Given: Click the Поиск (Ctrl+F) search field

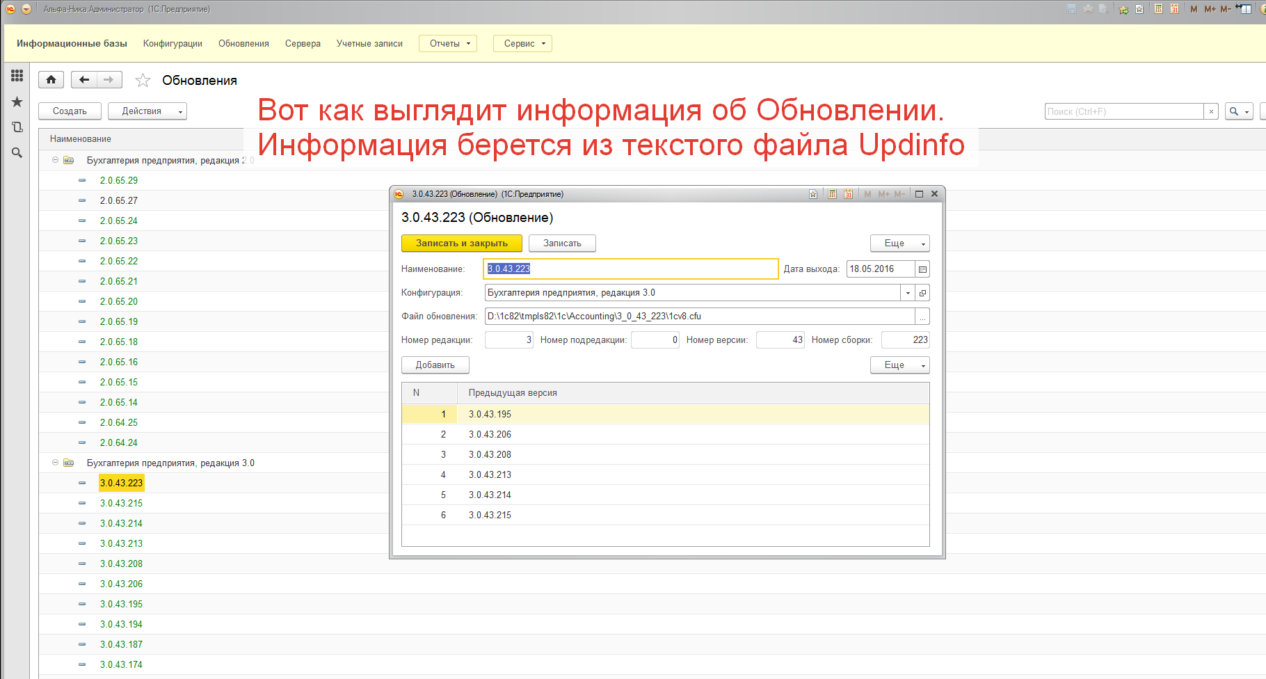Looking at the screenshot, I should [1124, 111].
